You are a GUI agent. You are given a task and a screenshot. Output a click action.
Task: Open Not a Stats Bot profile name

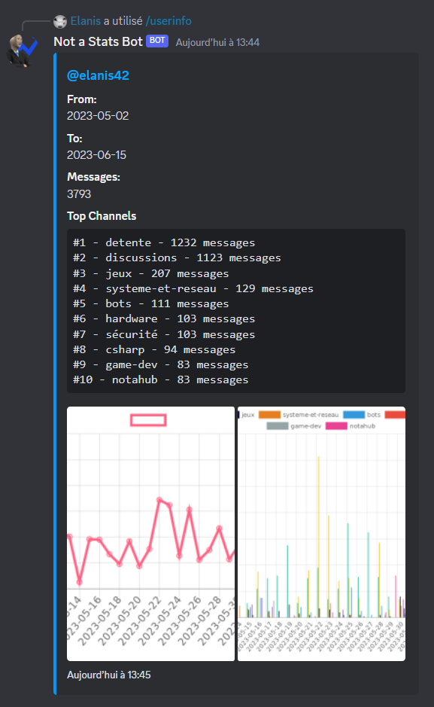tap(98, 41)
